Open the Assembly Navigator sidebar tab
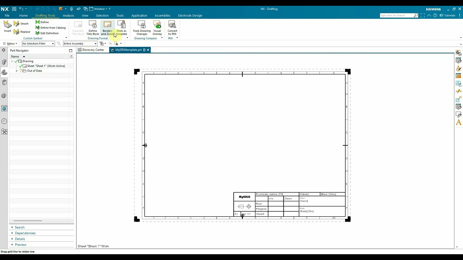Viewport: 463px width, 260px height. click(4, 62)
